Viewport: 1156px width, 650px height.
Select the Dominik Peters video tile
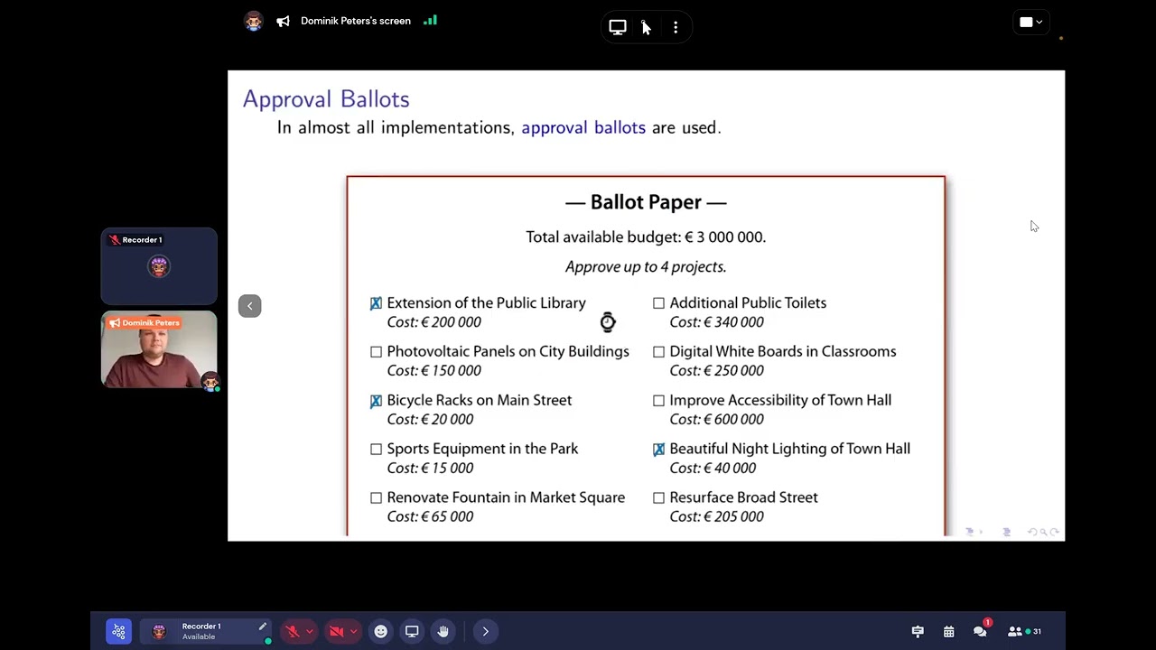159,349
